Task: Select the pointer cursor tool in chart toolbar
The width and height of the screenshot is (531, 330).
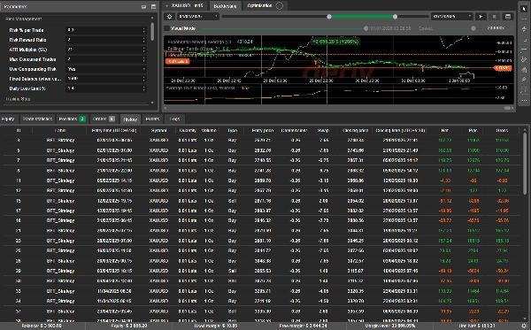Action: [524, 9]
